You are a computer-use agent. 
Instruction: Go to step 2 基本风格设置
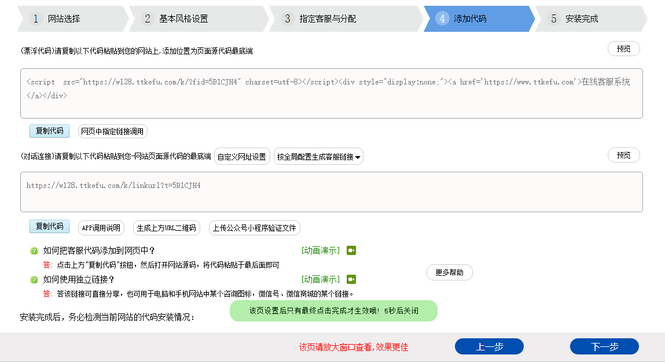click(199, 19)
